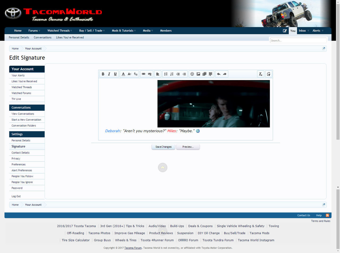Open Help in footer bar
This screenshot has height=253, width=340.
pos(319,215)
